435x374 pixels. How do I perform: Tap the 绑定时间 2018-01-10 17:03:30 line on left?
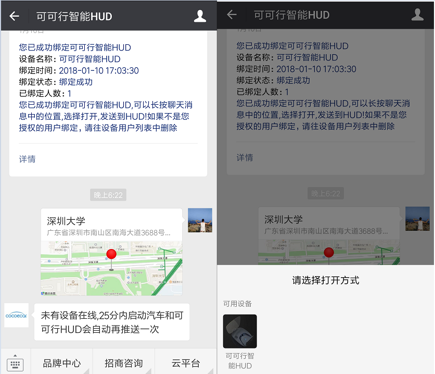coord(79,70)
